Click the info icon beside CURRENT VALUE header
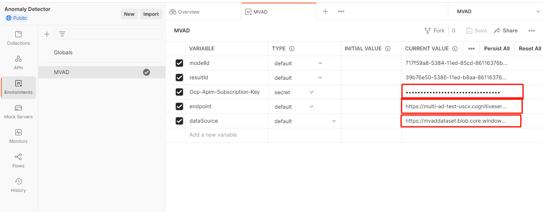This screenshot has height=212, width=543. tap(455, 49)
